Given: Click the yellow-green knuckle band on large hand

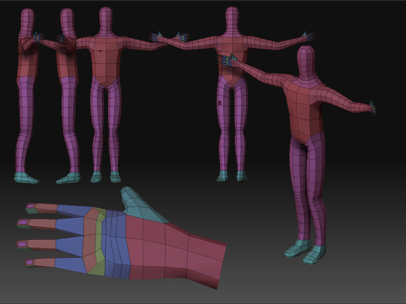Looking at the screenshot, I should tap(99, 242).
